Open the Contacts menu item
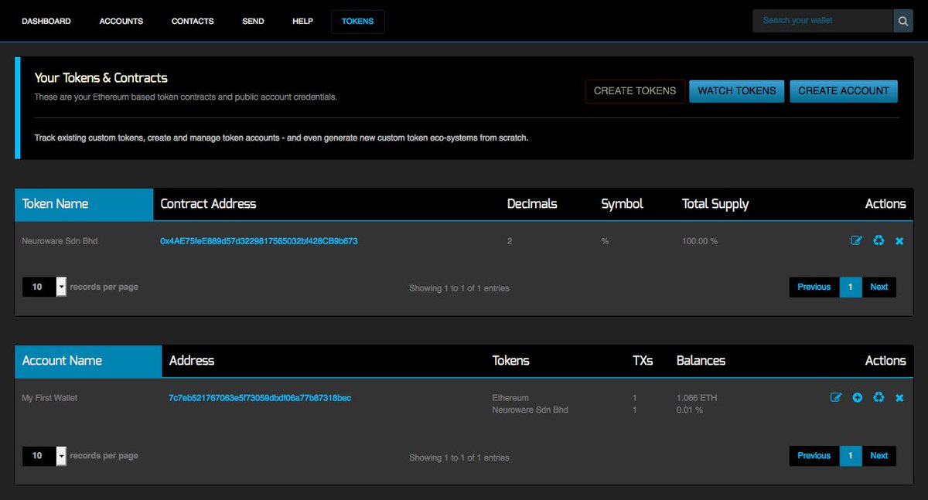928x500 pixels. coord(193,21)
